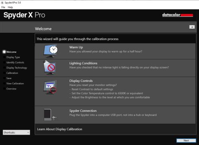
Task: Select the Save step in sidebar
Action: tap(9, 78)
